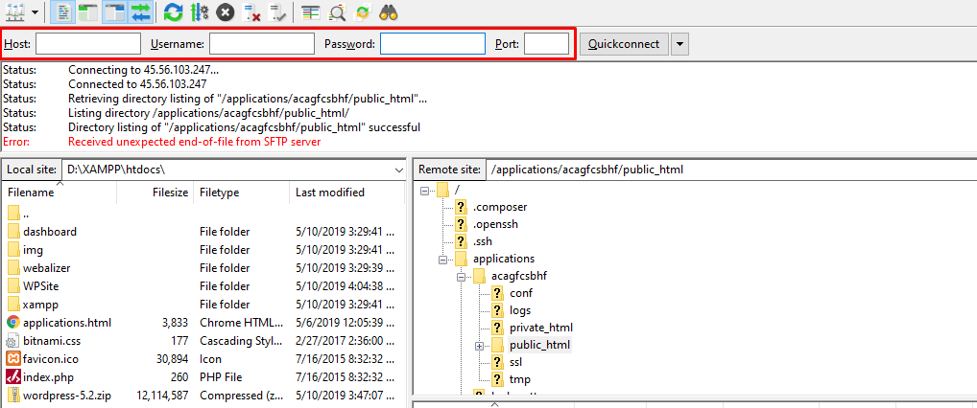Viewport: 977px width, 408px height.
Task: Click the colored-rows table toolbar icon
Action: [x=310, y=11]
